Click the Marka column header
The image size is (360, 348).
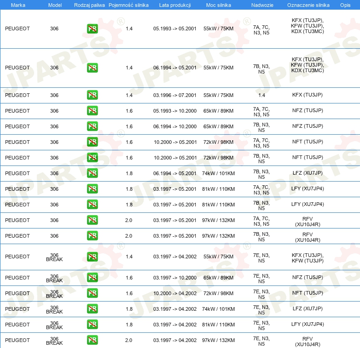coord(18,5)
